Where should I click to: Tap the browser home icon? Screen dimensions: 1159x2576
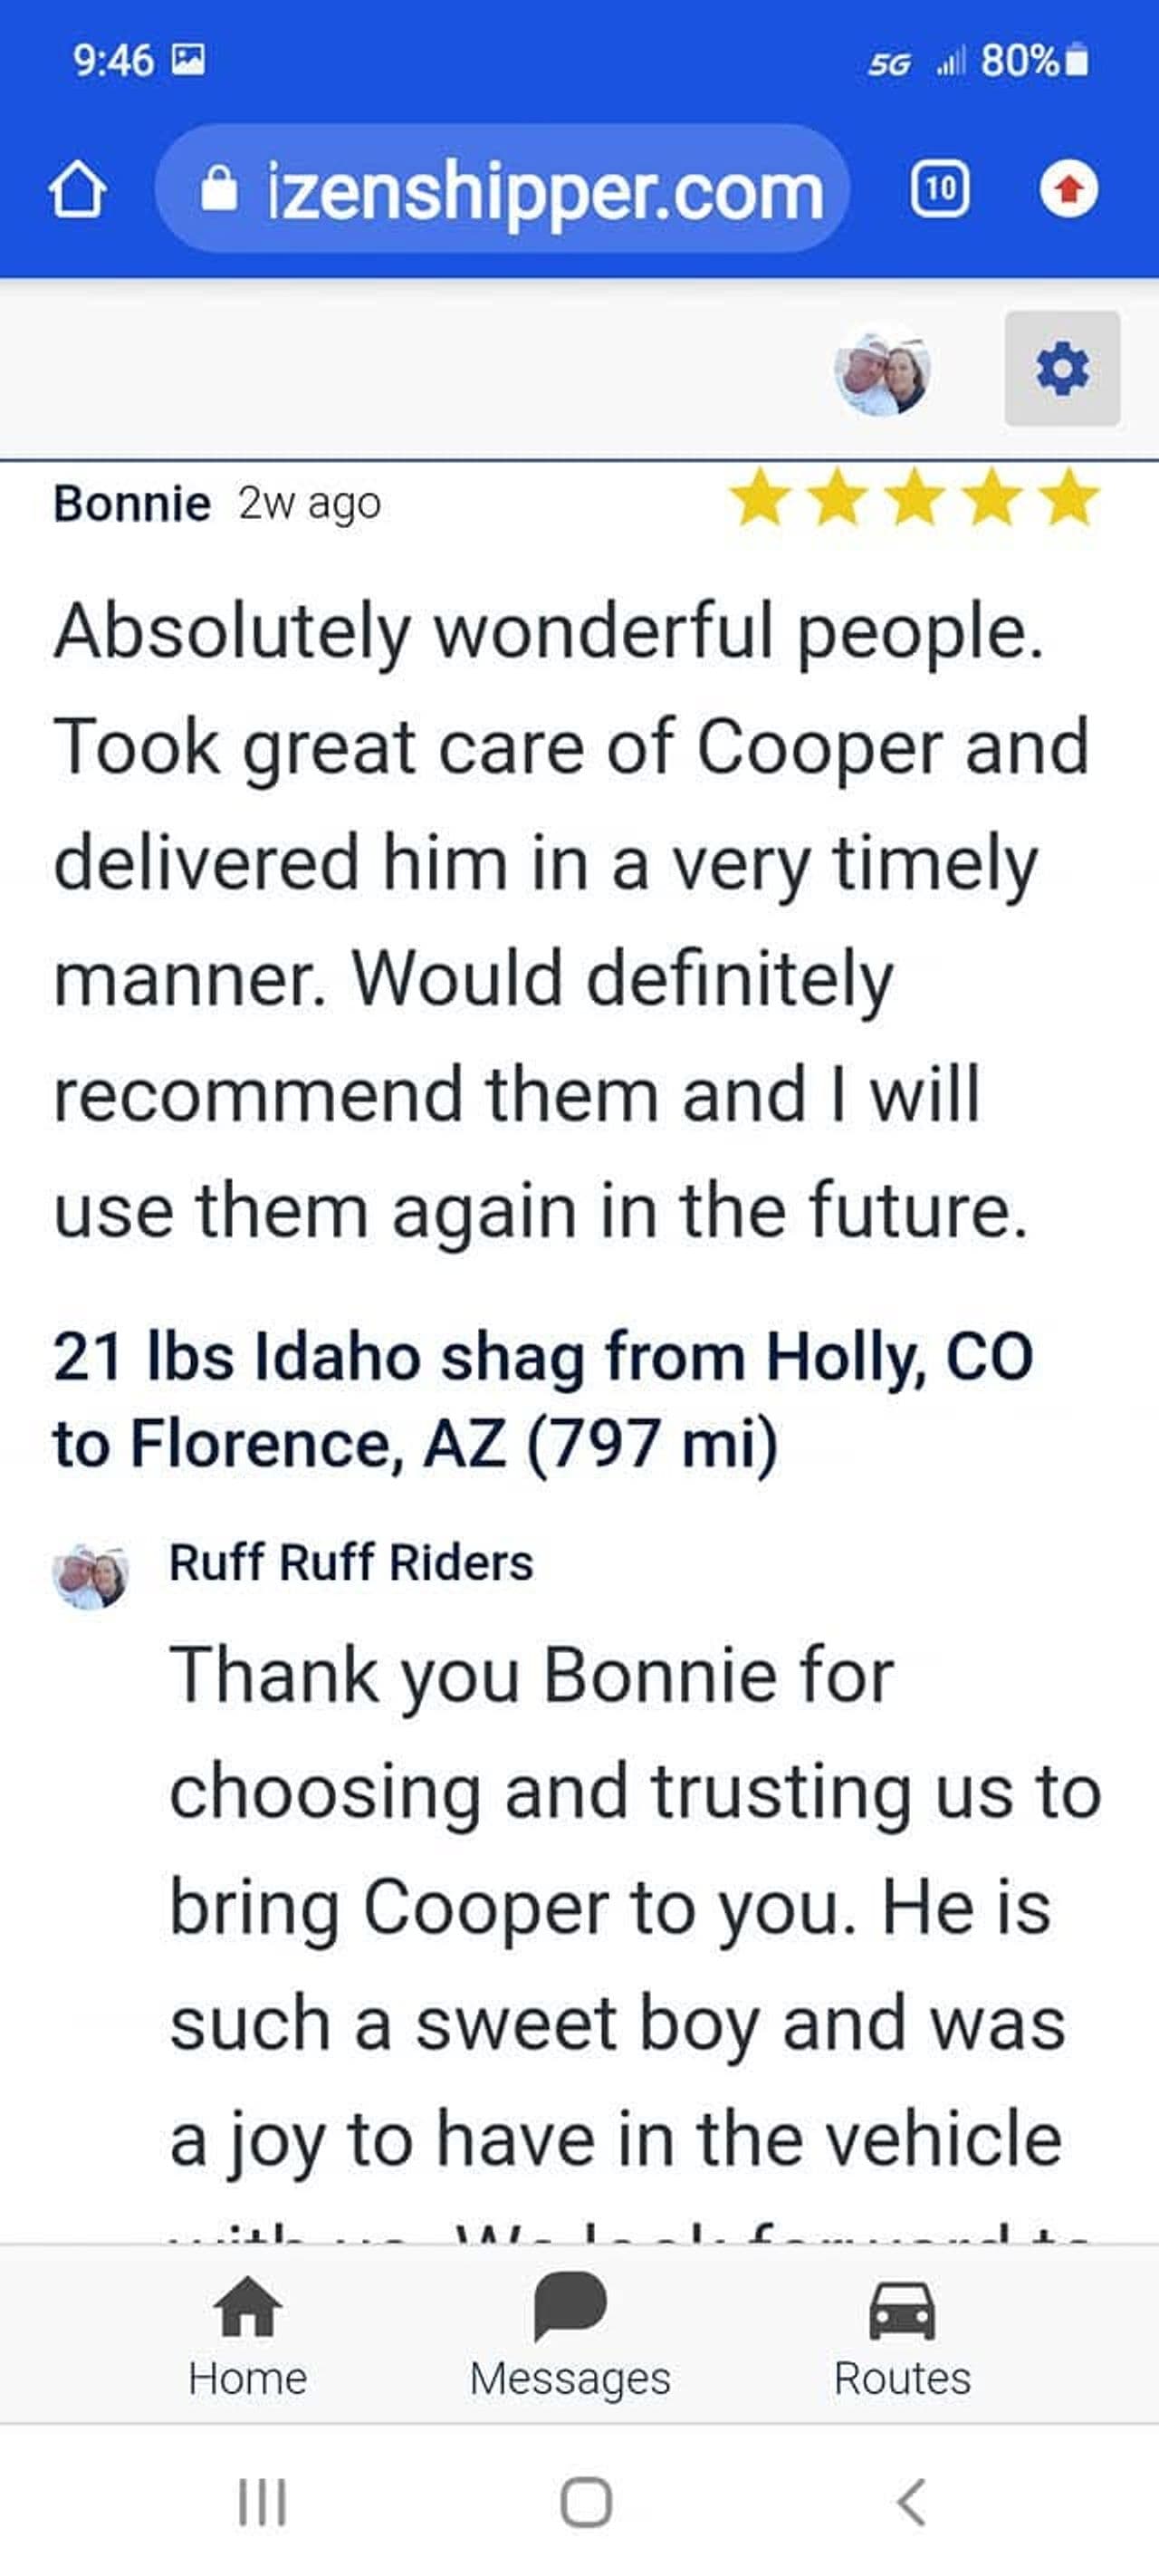point(77,190)
